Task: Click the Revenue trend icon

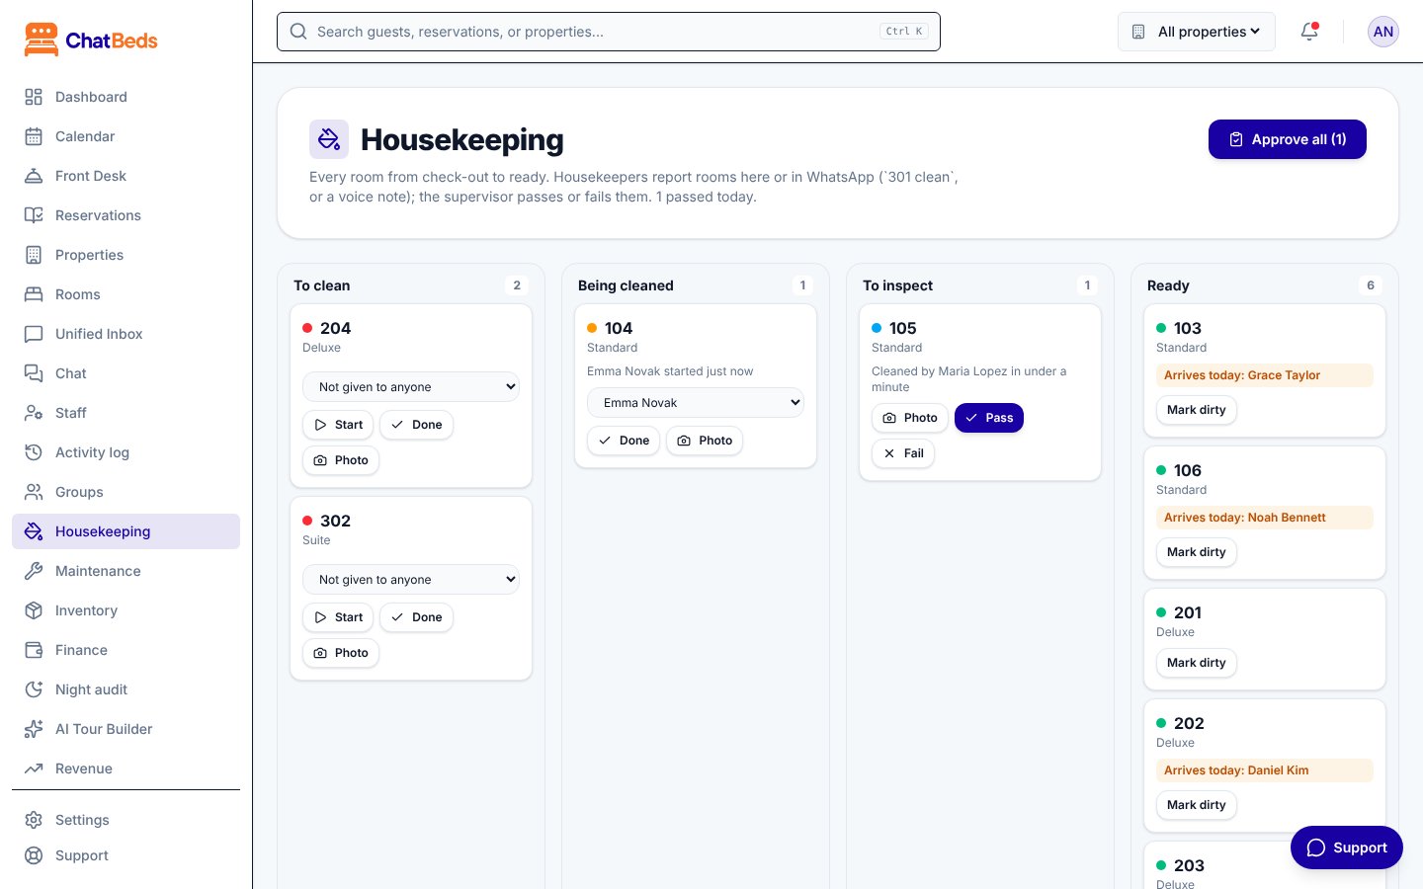Action: 34,768
